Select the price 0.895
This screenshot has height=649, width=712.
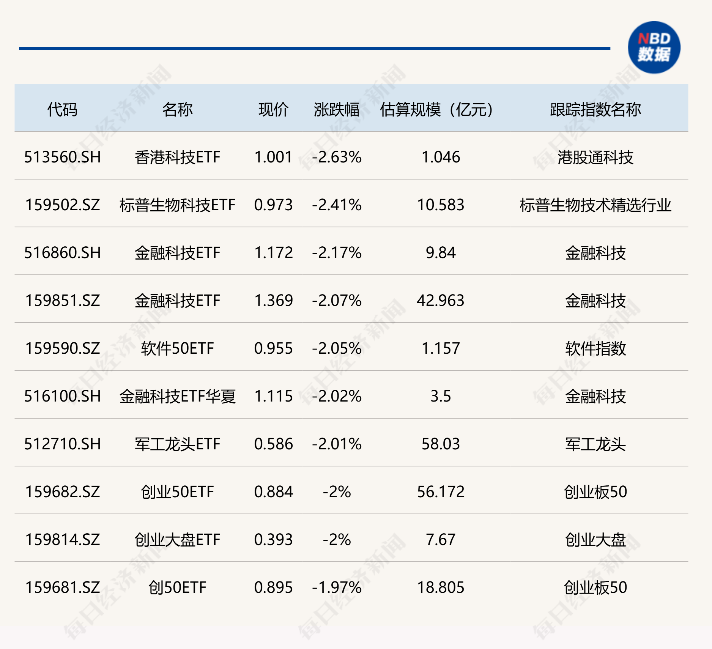tap(273, 588)
